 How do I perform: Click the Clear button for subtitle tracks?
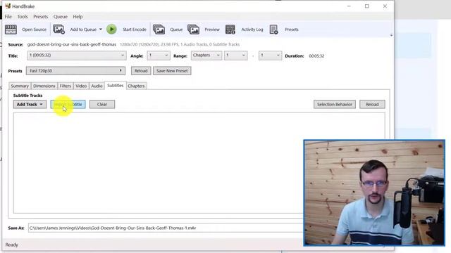coord(102,105)
